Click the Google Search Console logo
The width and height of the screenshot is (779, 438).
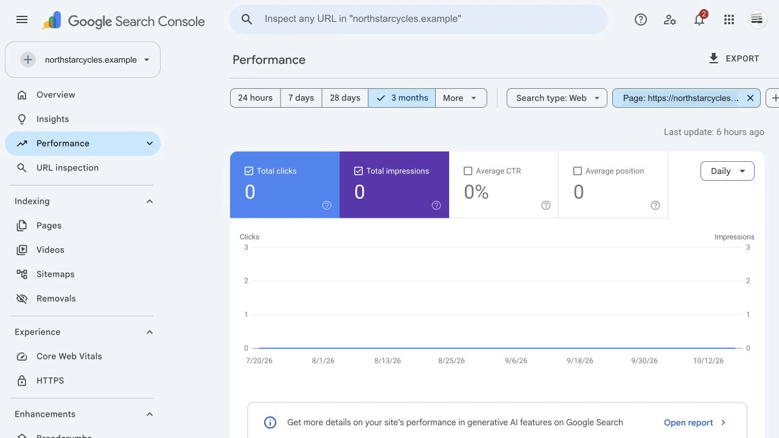click(124, 21)
